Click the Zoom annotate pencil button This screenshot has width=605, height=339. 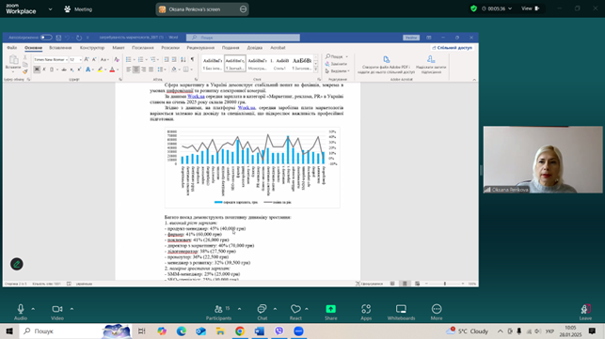(17, 264)
